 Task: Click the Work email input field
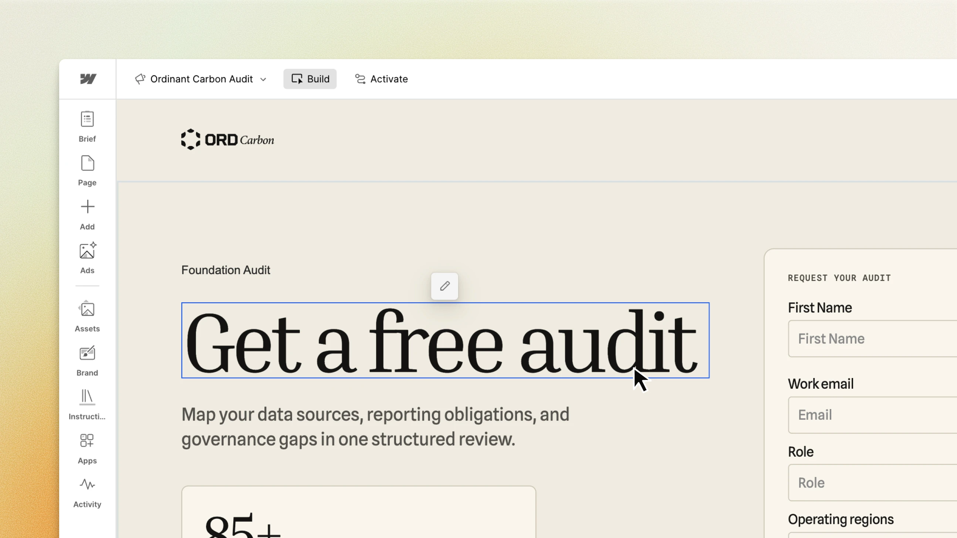click(x=872, y=415)
